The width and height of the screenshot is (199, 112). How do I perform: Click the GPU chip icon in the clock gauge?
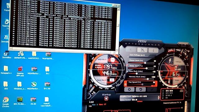(113, 60)
